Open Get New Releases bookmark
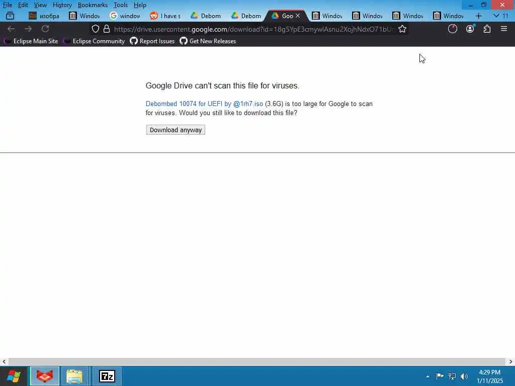This screenshot has height=386, width=515. point(208,41)
